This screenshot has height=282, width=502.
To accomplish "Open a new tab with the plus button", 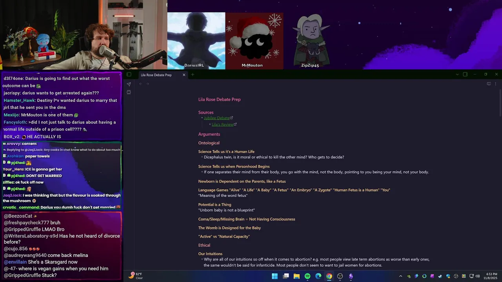I will (193, 75).
